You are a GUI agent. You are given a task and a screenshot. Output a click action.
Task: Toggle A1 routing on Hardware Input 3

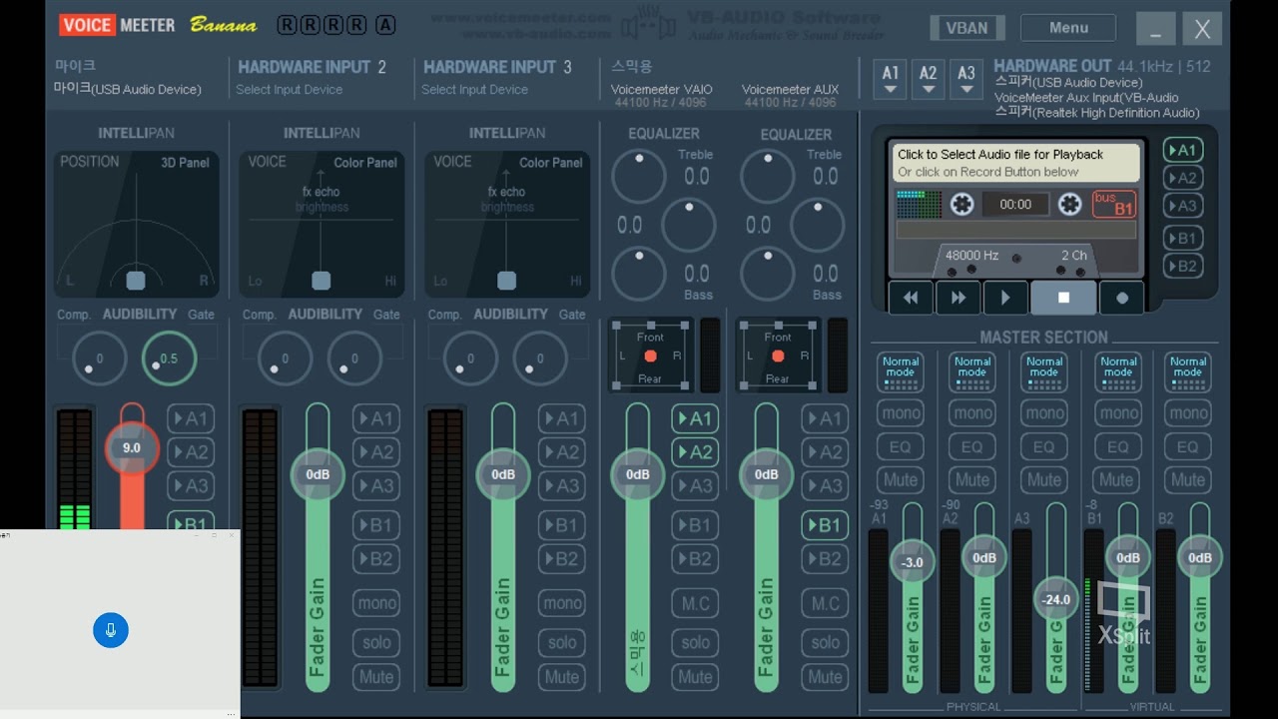click(562, 419)
